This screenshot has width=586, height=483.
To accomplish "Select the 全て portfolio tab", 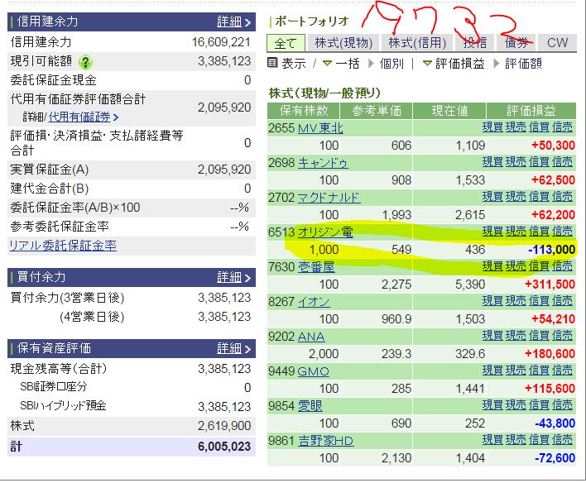I will click(286, 43).
